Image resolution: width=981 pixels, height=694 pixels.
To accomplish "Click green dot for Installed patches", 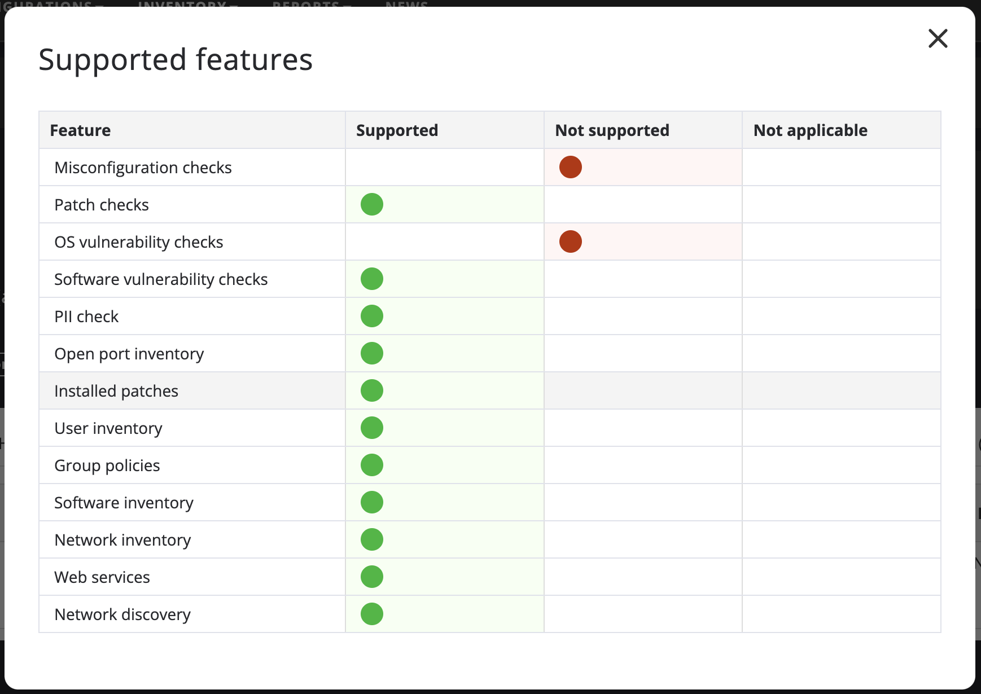I will click(371, 390).
